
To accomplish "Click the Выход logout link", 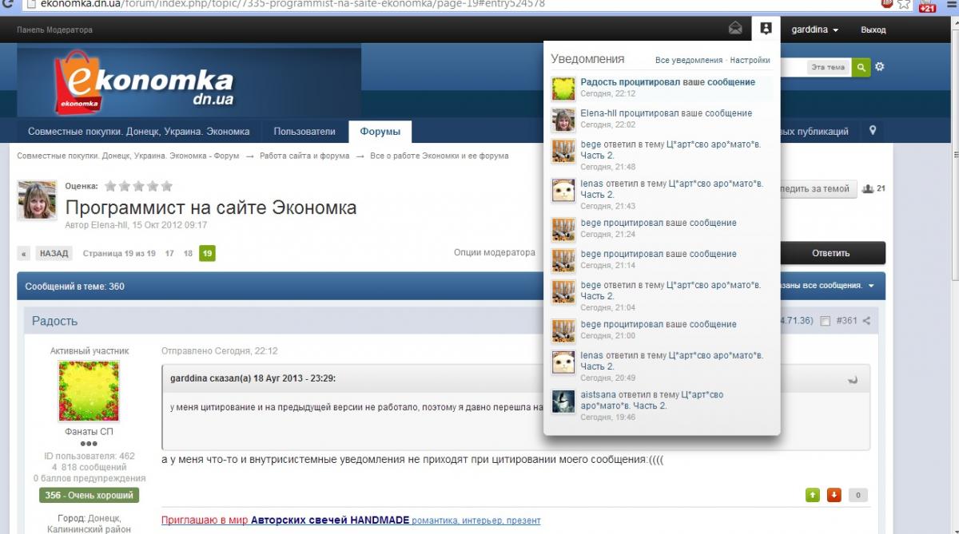I will pos(873,30).
